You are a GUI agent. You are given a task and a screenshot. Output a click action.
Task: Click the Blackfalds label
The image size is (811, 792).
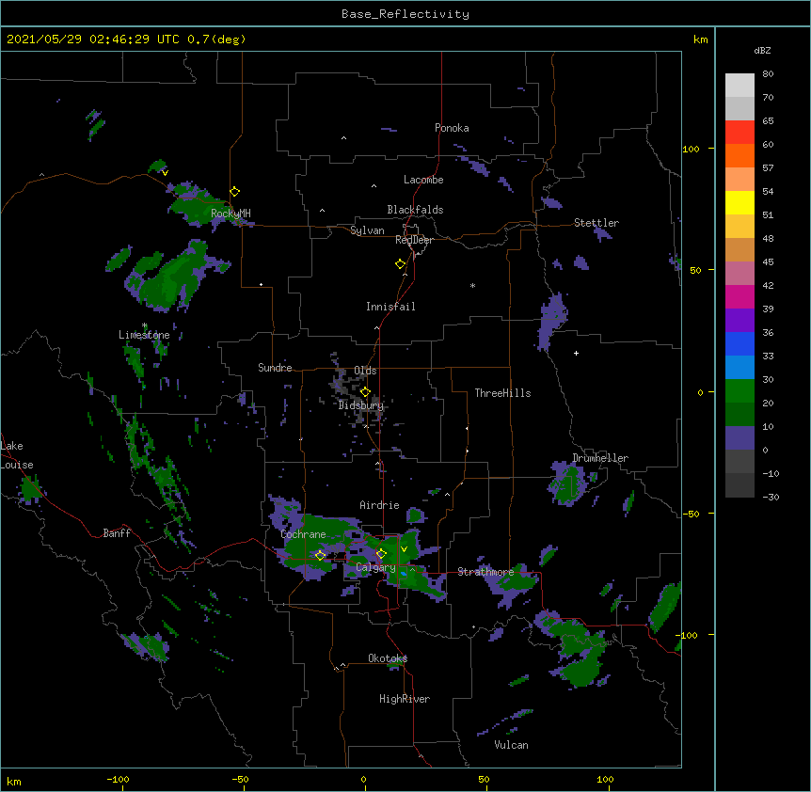[x=415, y=210]
